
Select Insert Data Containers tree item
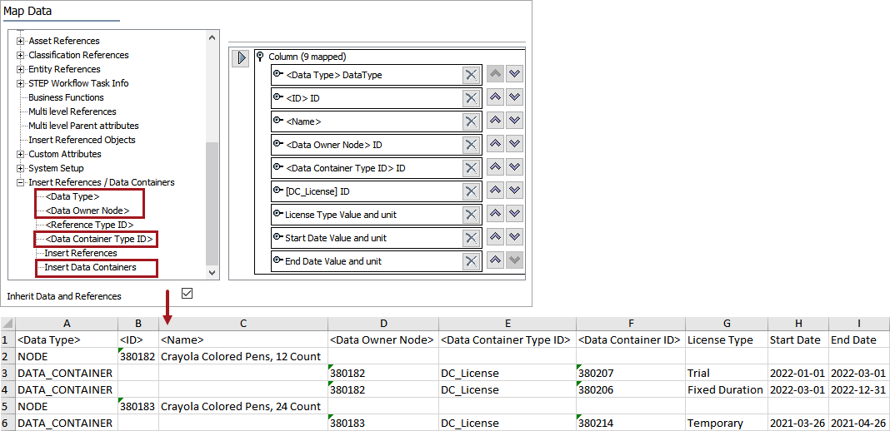pos(91,267)
